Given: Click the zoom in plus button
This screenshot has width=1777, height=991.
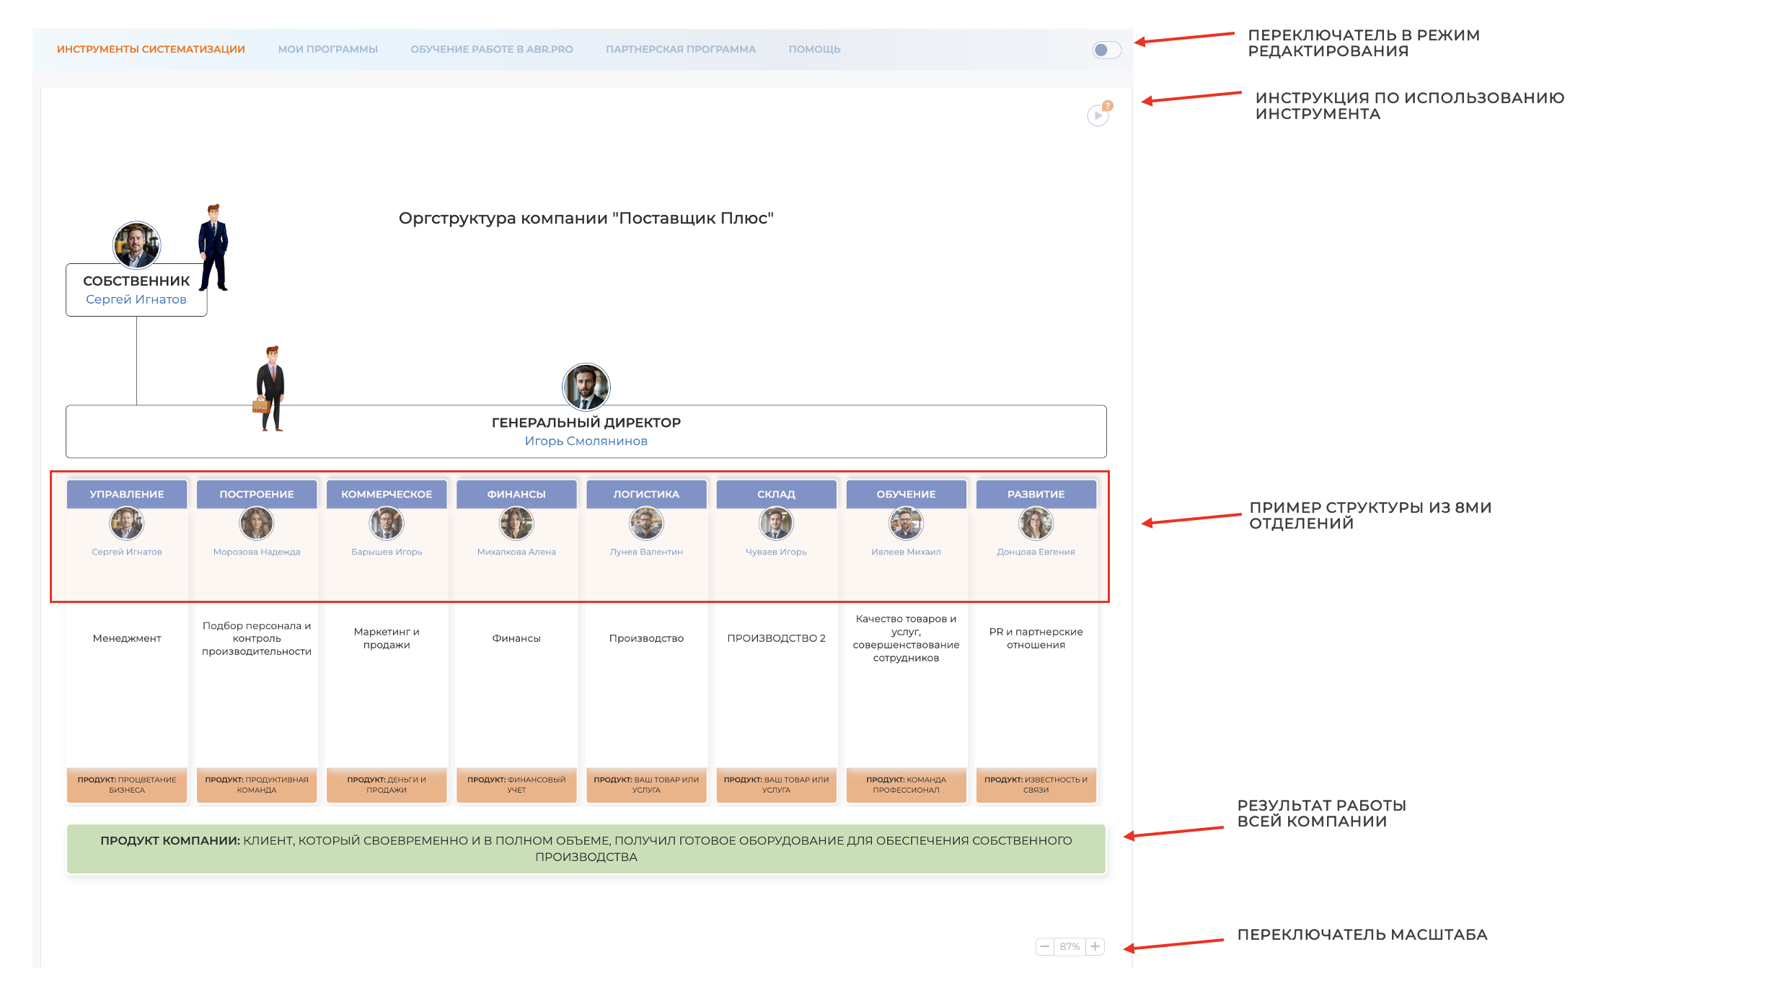Looking at the screenshot, I should coord(1095,946).
